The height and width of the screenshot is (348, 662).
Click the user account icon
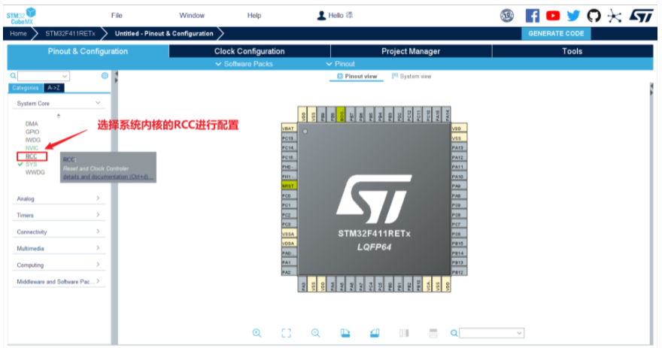coord(321,16)
